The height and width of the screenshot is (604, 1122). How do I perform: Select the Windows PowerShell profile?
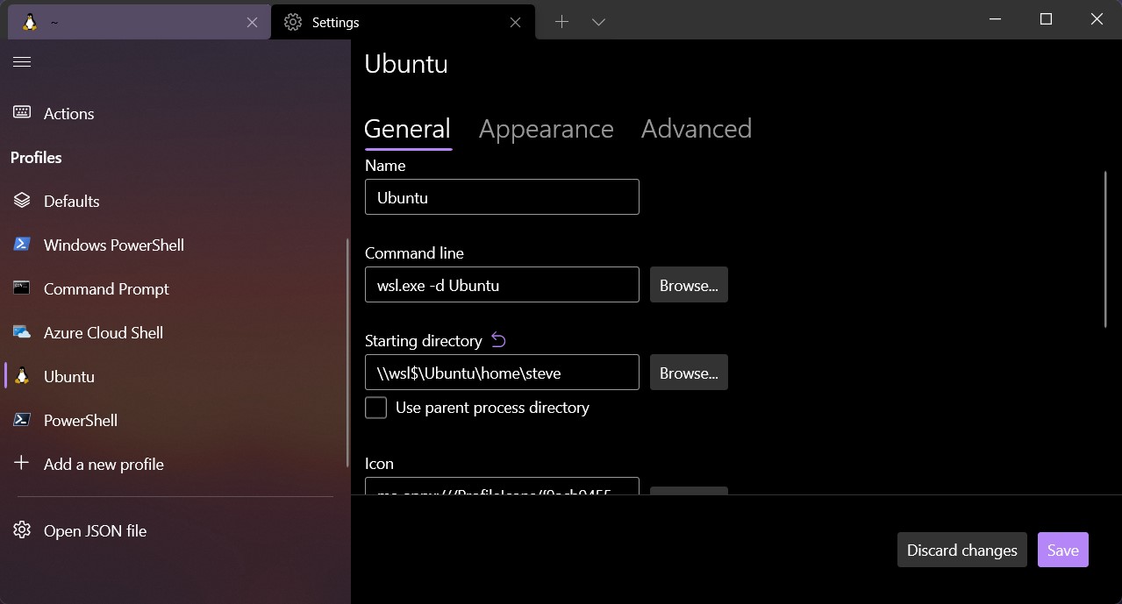(175, 245)
